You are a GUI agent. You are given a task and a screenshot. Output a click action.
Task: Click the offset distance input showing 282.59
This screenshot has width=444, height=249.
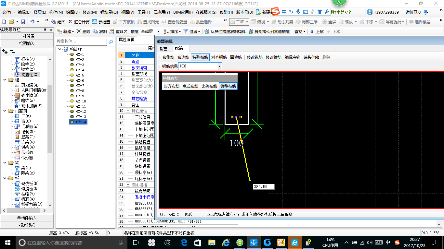pyautogui.click(x=264, y=187)
